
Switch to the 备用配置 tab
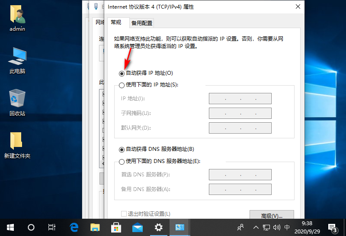click(141, 23)
